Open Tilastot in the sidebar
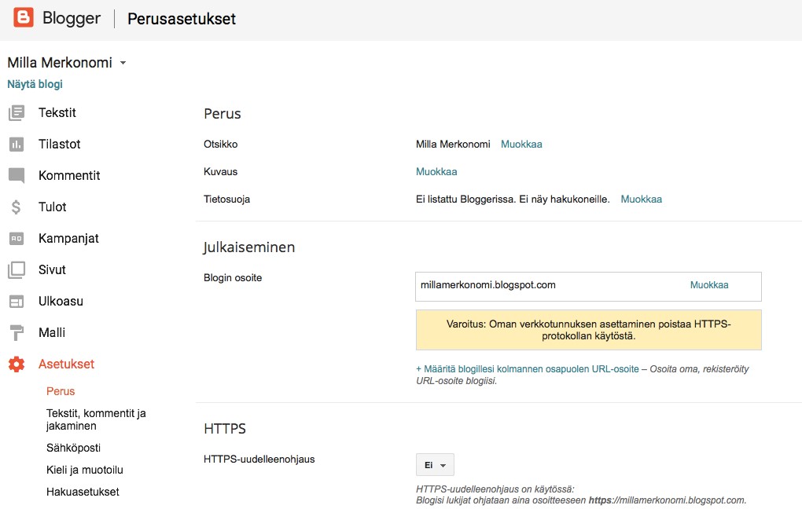This screenshot has height=509, width=802. [x=59, y=145]
